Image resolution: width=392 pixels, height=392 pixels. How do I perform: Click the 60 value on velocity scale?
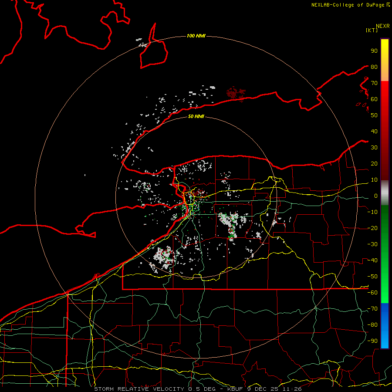click(374, 99)
